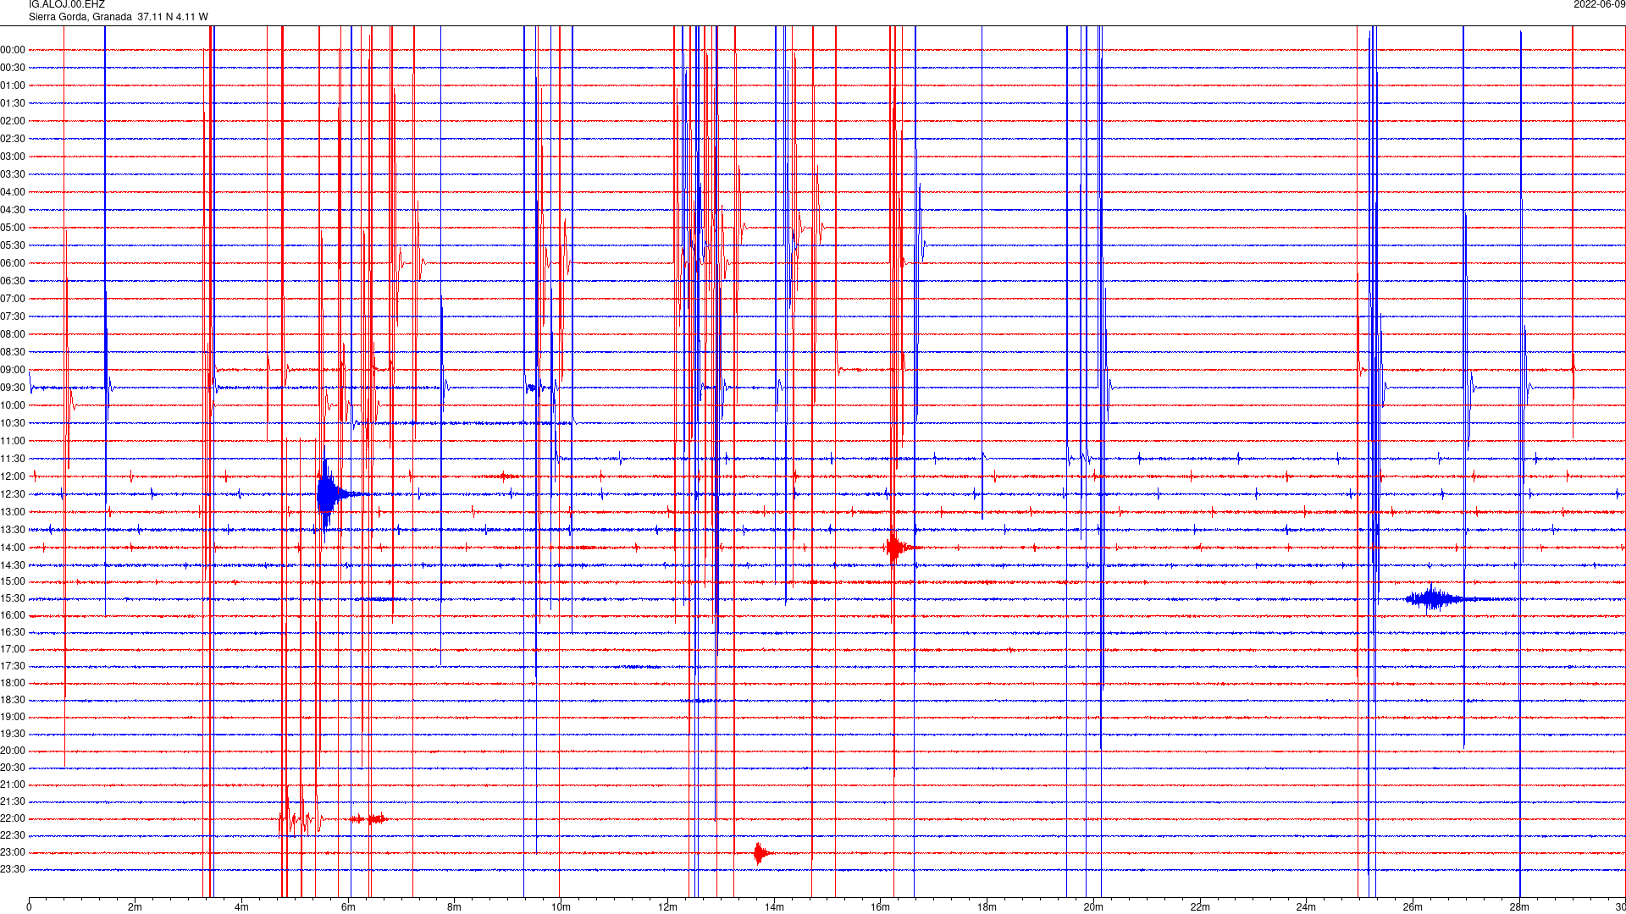Viewport: 1626px width, 914px height.
Task: Select the 01:00 trace label
Action: tap(13, 85)
